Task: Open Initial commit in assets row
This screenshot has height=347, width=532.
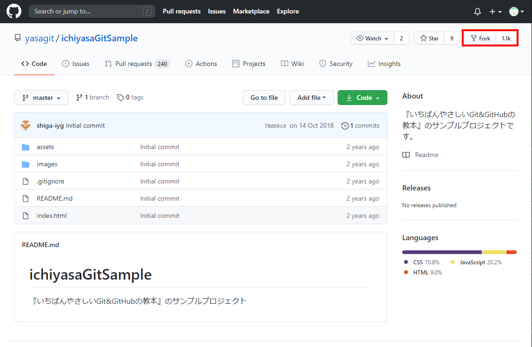Action: (x=160, y=147)
